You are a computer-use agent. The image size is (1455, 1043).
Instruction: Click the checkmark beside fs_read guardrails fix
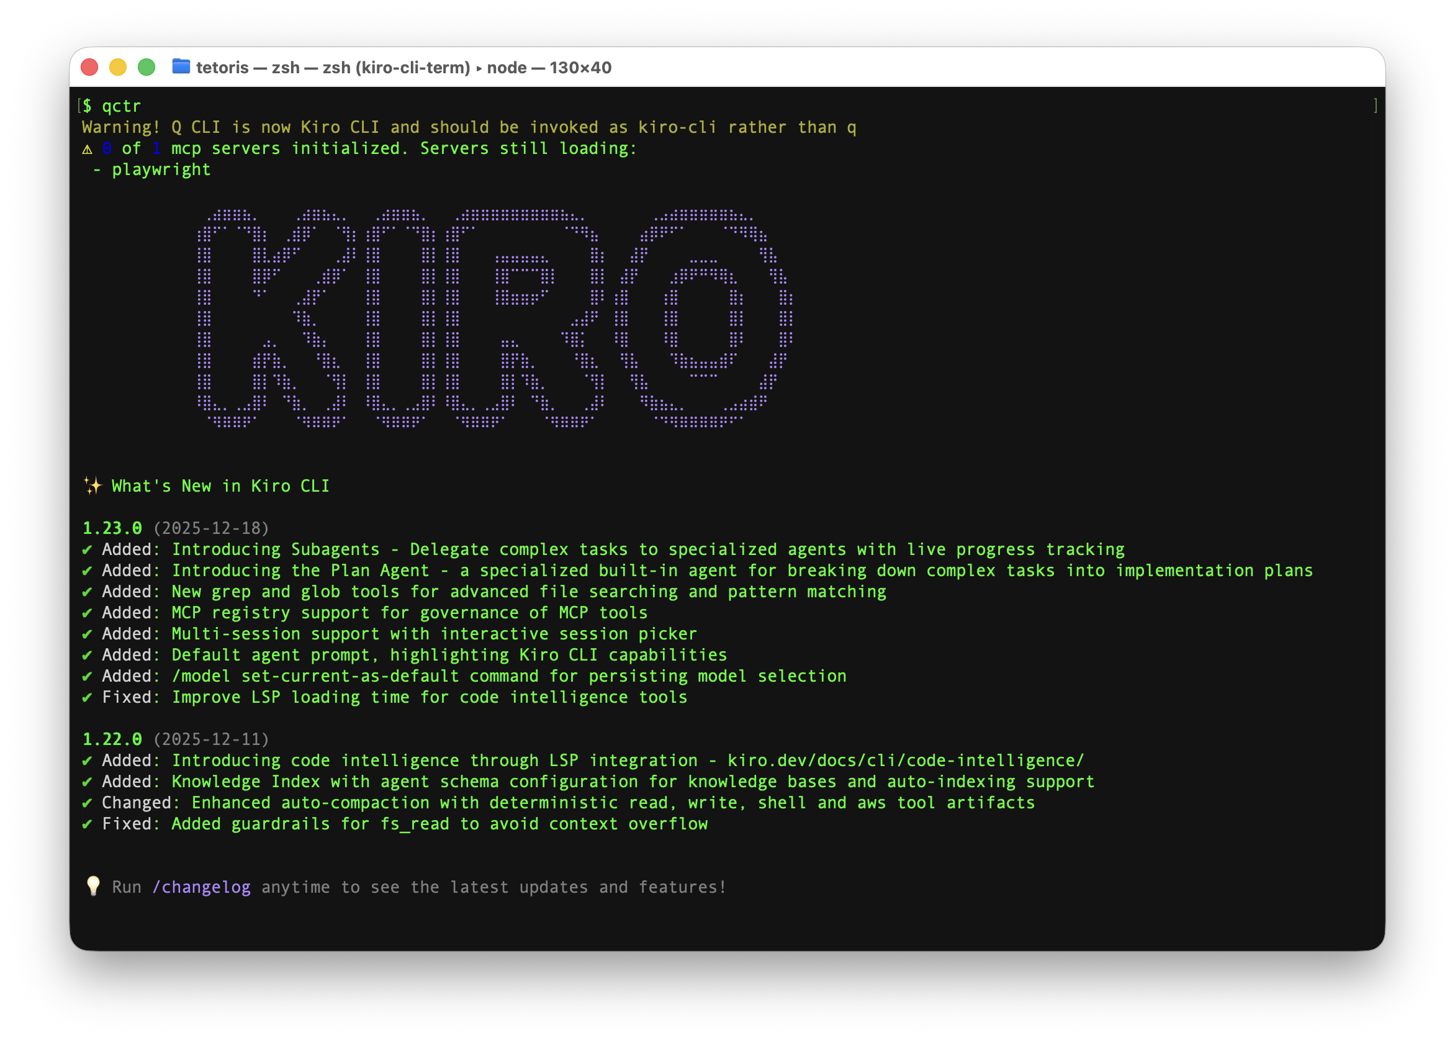[x=88, y=824]
